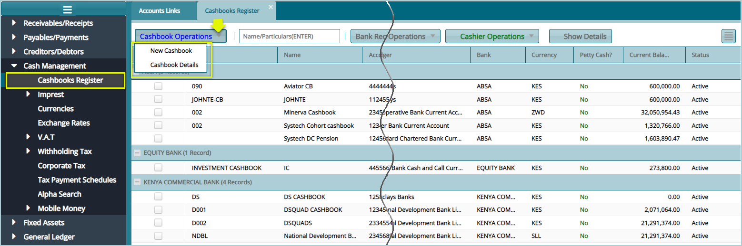
Task: Collapse the EQUITY BANK group
Action: click(x=137, y=153)
